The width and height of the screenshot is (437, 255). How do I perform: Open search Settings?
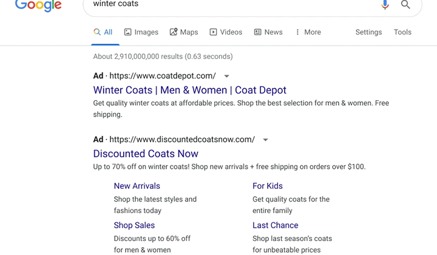click(x=368, y=32)
